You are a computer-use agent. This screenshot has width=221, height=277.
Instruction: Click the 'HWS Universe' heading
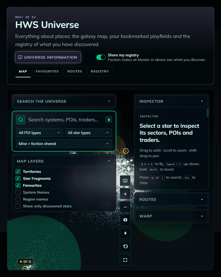[x=47, y=25]
